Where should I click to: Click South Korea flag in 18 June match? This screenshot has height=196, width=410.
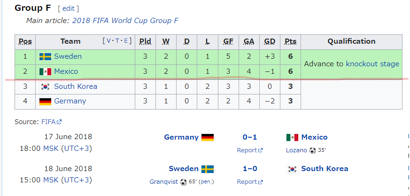click(x=292, y=169)
